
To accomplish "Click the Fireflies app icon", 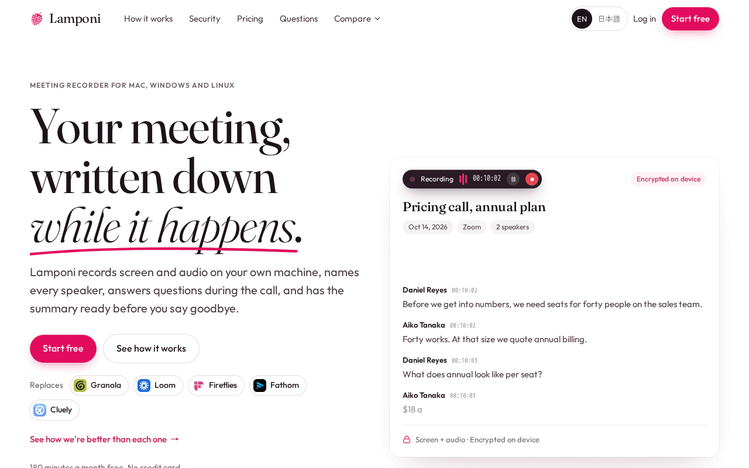I will pyautogui.click(x=198, y=386).
